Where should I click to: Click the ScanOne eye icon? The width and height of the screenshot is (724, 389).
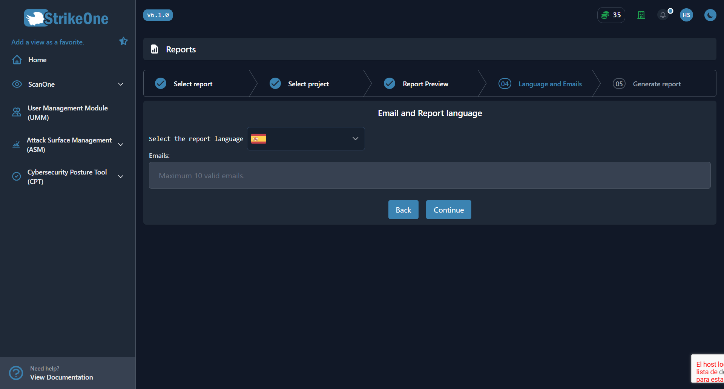[x=17, y=84]
